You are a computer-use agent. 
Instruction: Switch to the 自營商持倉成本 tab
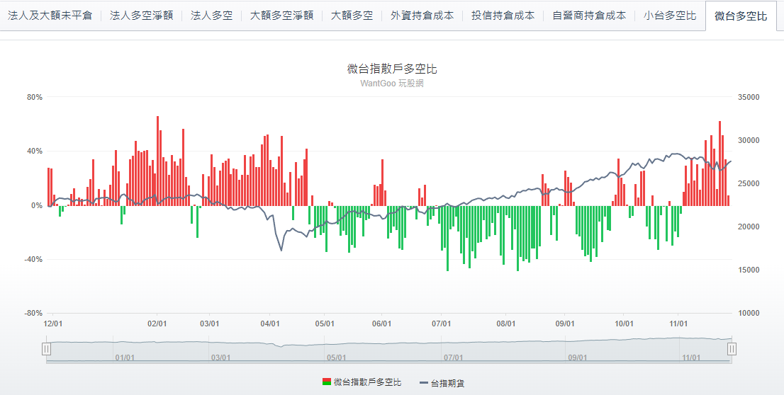[x=589, y=16]
